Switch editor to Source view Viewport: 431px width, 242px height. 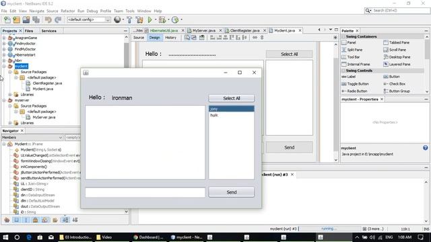[139, 38]
